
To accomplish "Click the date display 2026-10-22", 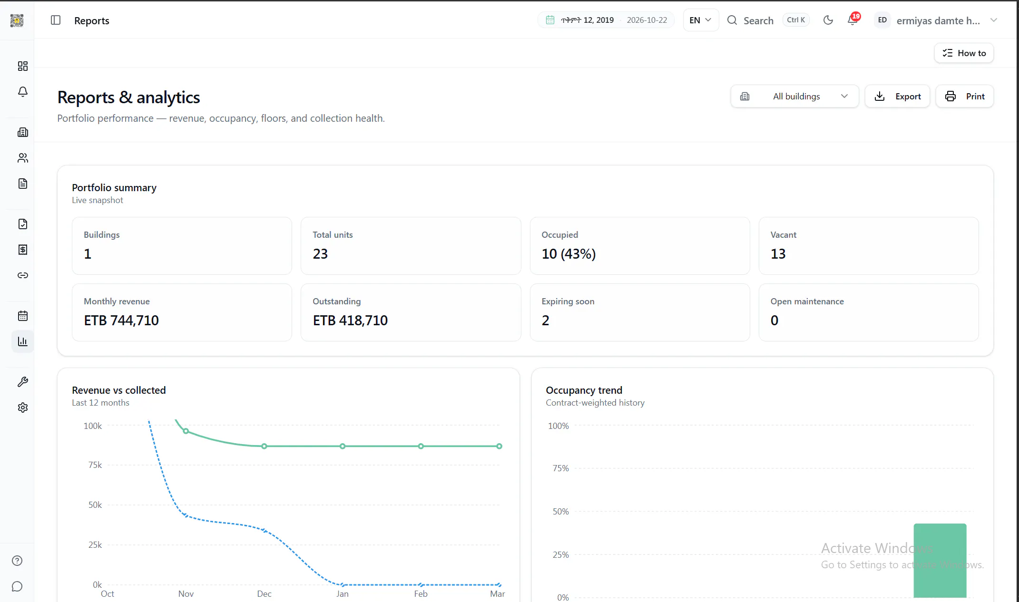I will click(x=647, y=20).
